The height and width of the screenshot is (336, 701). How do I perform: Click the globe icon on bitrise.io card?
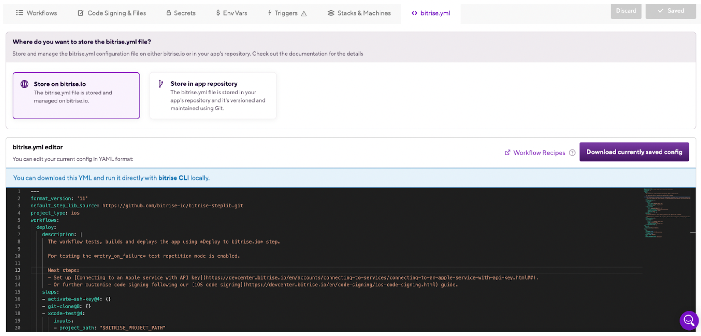[x=25, y=84]
